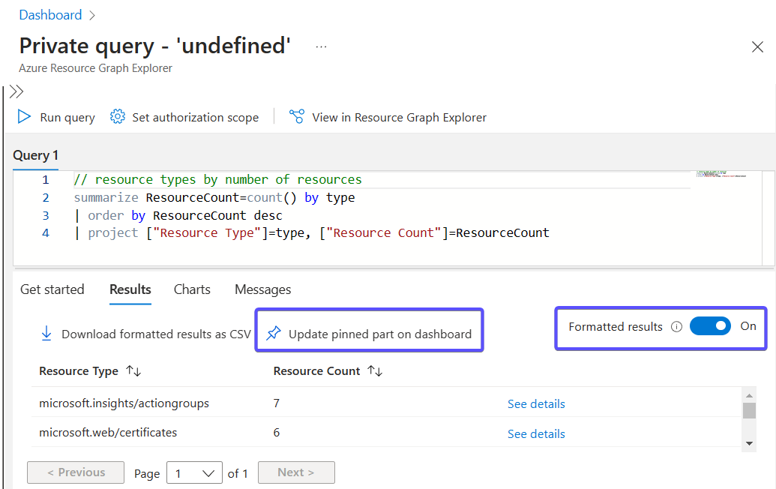The image size is (776, 489).
Task: Click inside the query editor on line 2
Action: click(x=375, y=198)
